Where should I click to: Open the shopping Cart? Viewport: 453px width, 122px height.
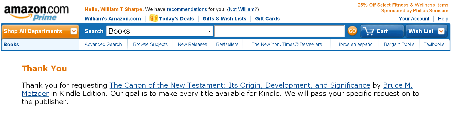click(382, 31)
